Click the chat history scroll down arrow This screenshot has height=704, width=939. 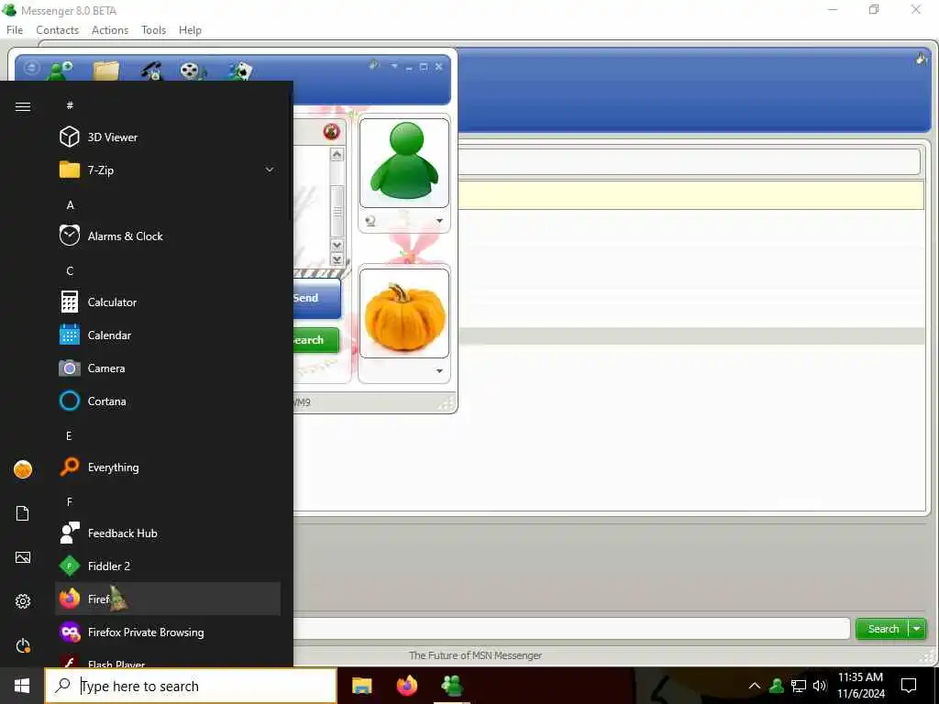337,245
